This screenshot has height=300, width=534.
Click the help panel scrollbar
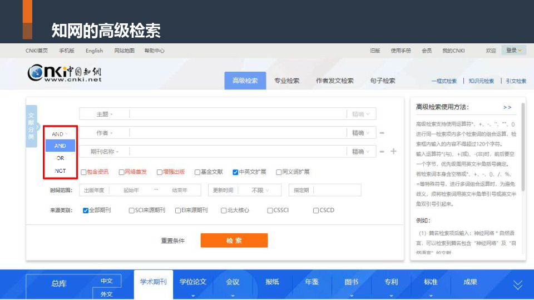[523, 148]
